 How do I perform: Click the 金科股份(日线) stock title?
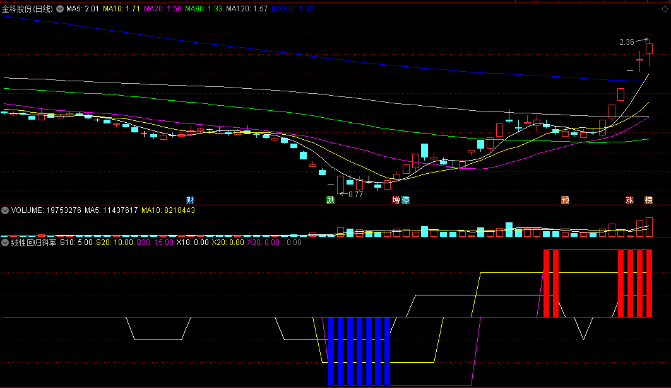27,9
